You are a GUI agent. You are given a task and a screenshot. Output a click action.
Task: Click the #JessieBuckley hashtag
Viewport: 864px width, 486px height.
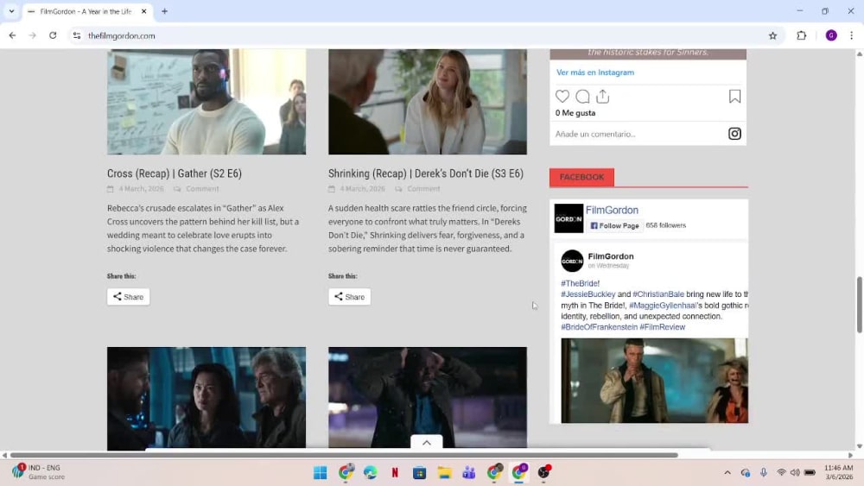click(588, 294)
